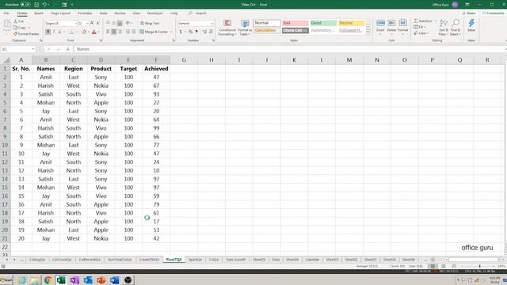This screenshot has height=285, width=507.
Task: Open the Data ribbon tab
Action: coord(103,13)
